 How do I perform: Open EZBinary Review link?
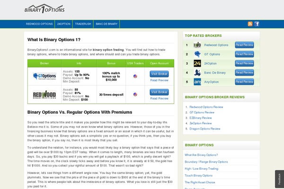pos(201,118)
